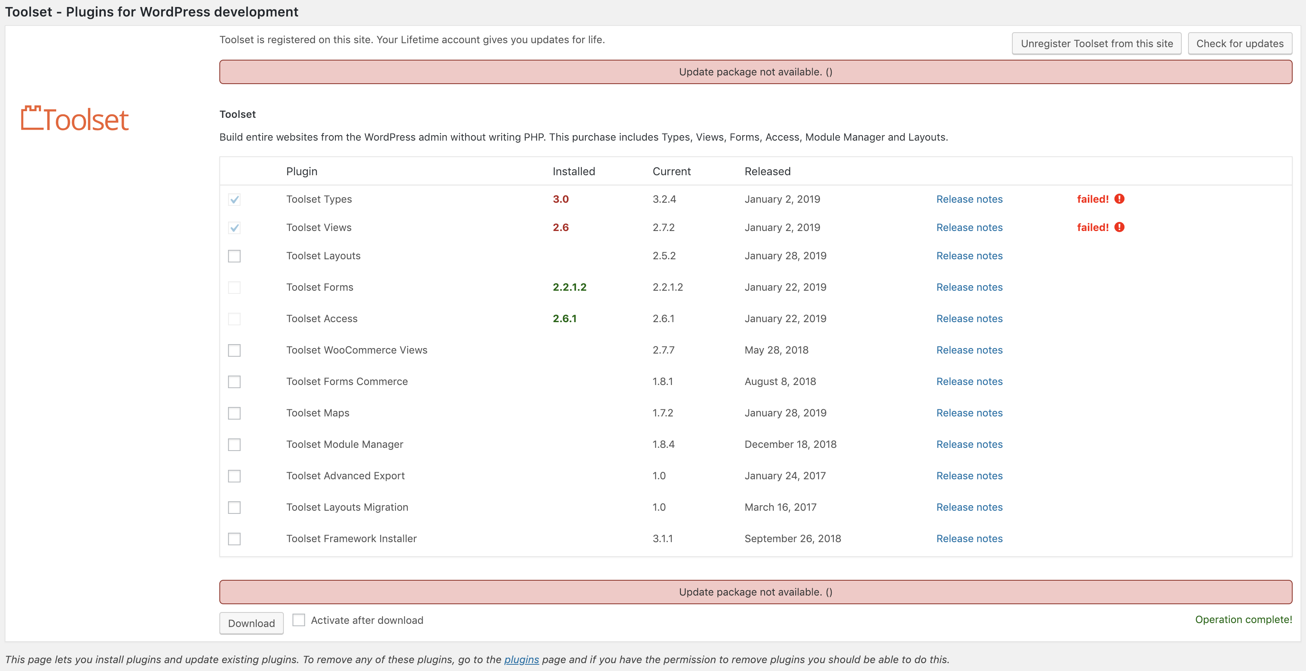1306x671 pixels.
Task: Click the 'failed!' text for Toolset Views
Action: 1093,227
